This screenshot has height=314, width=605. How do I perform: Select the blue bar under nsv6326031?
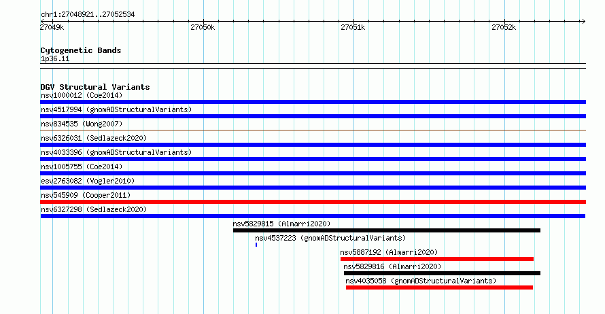pyautogui.click(x=313, y=145)
